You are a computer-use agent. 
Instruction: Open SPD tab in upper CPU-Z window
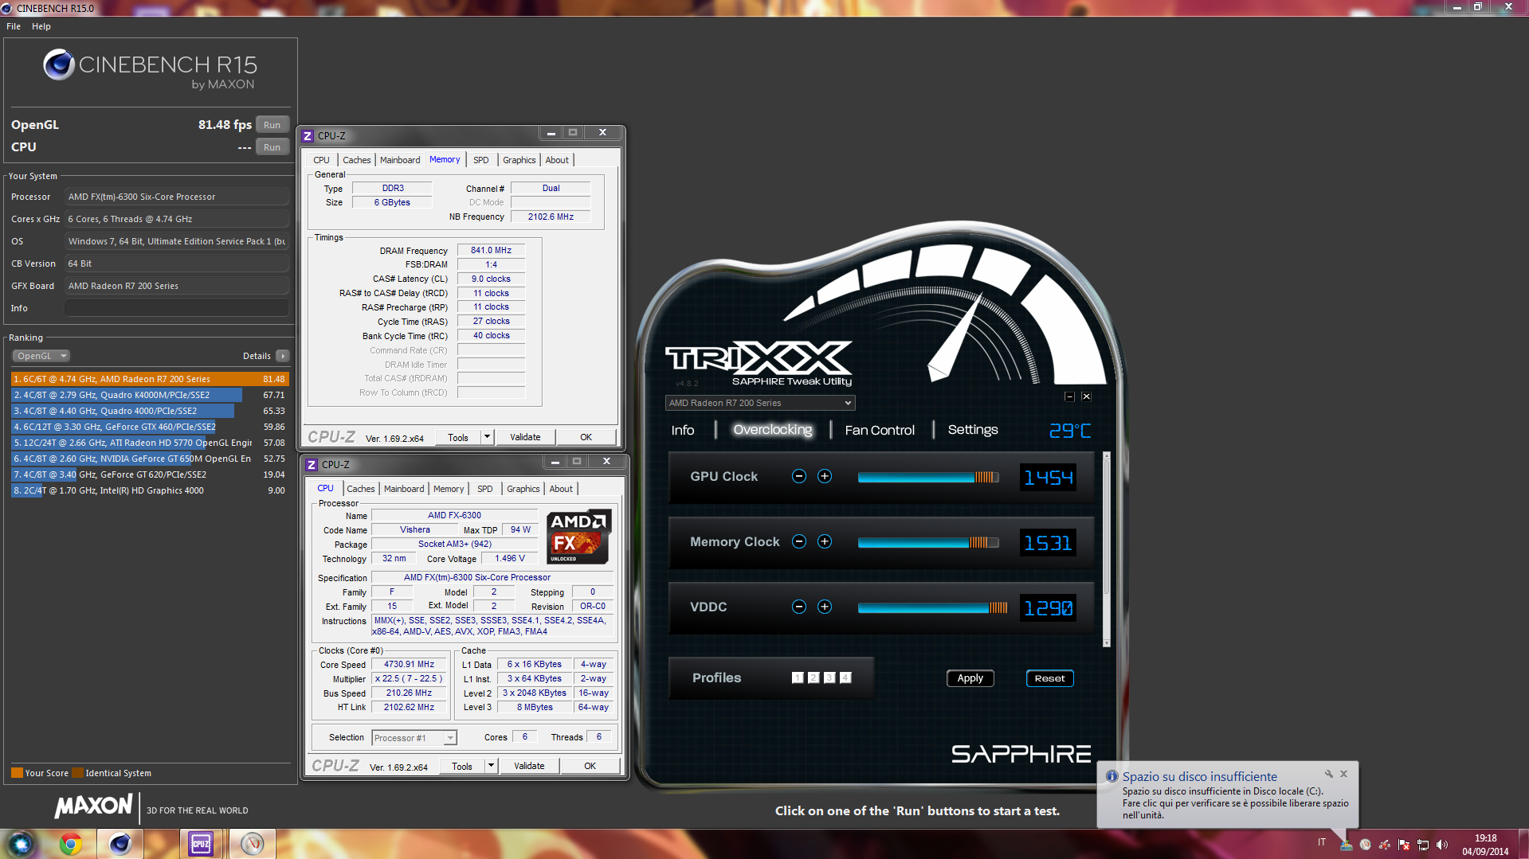[481, 160]
